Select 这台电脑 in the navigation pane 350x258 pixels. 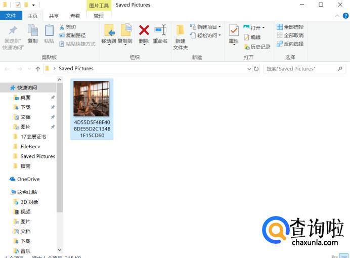[28, 192]
